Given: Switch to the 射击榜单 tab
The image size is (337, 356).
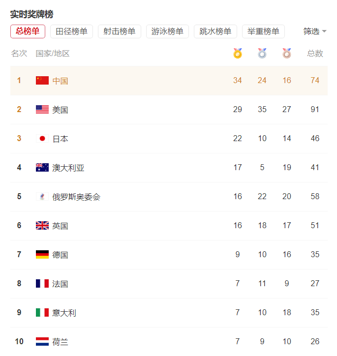Looking at the screenshot, I should pos(120,31).
